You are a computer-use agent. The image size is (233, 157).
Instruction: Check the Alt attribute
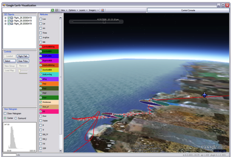[x=40, y=28]
